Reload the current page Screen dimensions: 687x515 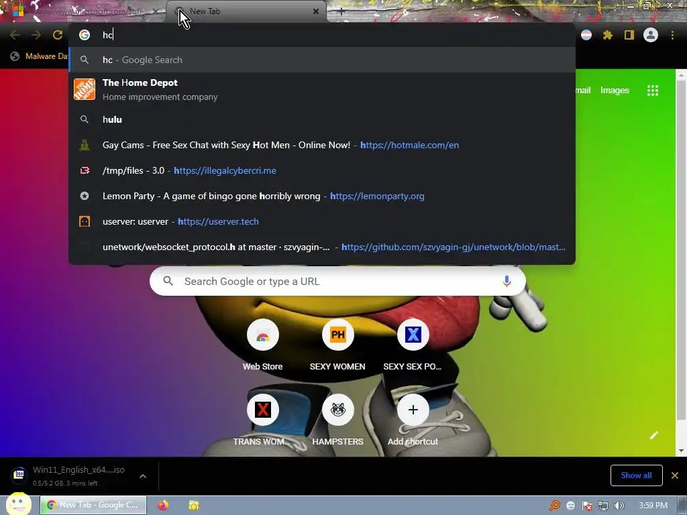click(58, 35)
